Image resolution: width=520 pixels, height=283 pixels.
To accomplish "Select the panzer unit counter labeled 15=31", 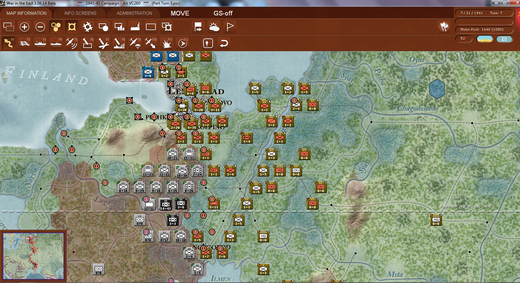I will tap(189, 154).
